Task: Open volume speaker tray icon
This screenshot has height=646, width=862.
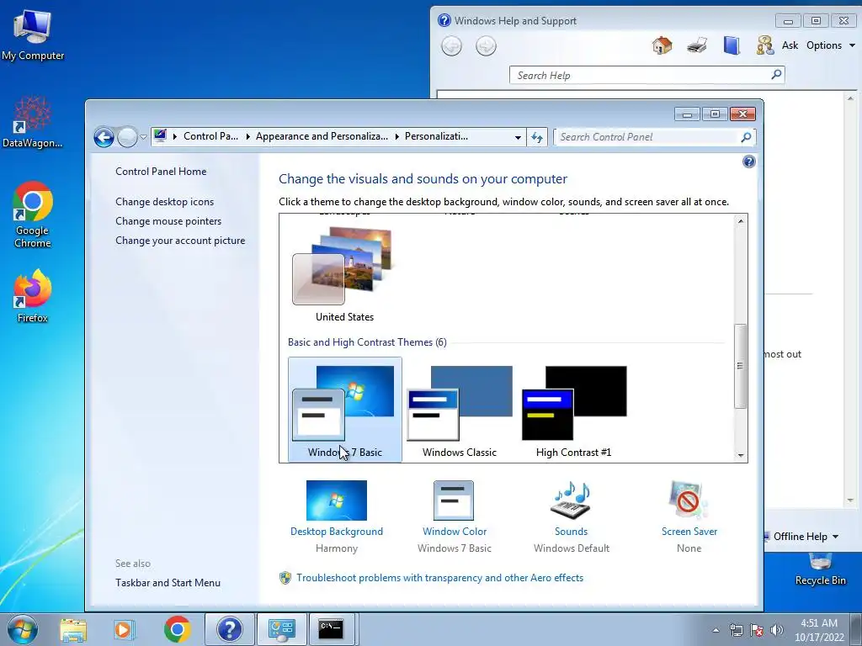Action: coord(777,630)
